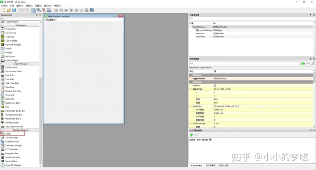
Task: Select the Edit Signals/Slots mode icon
Action: tap(39, 10)
